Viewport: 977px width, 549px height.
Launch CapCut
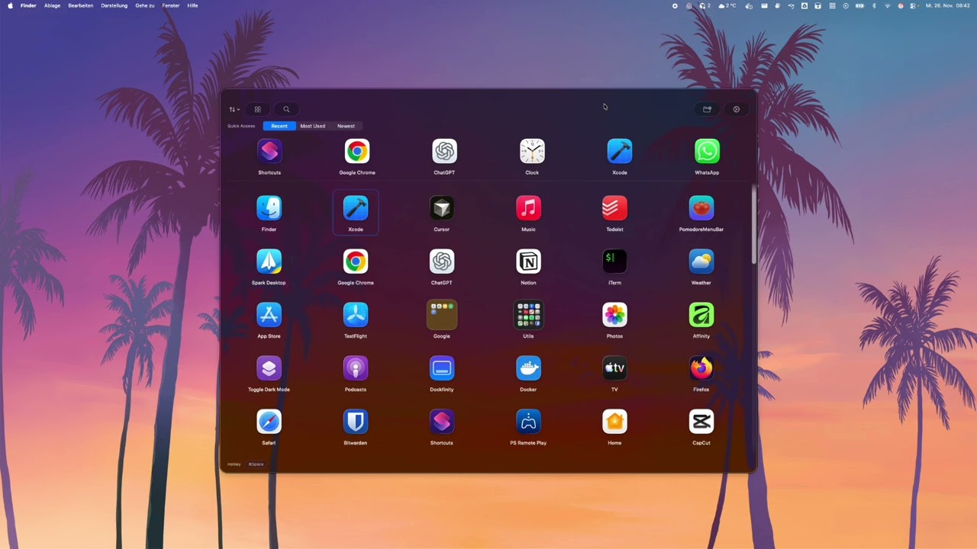click(x=701, y=421)
